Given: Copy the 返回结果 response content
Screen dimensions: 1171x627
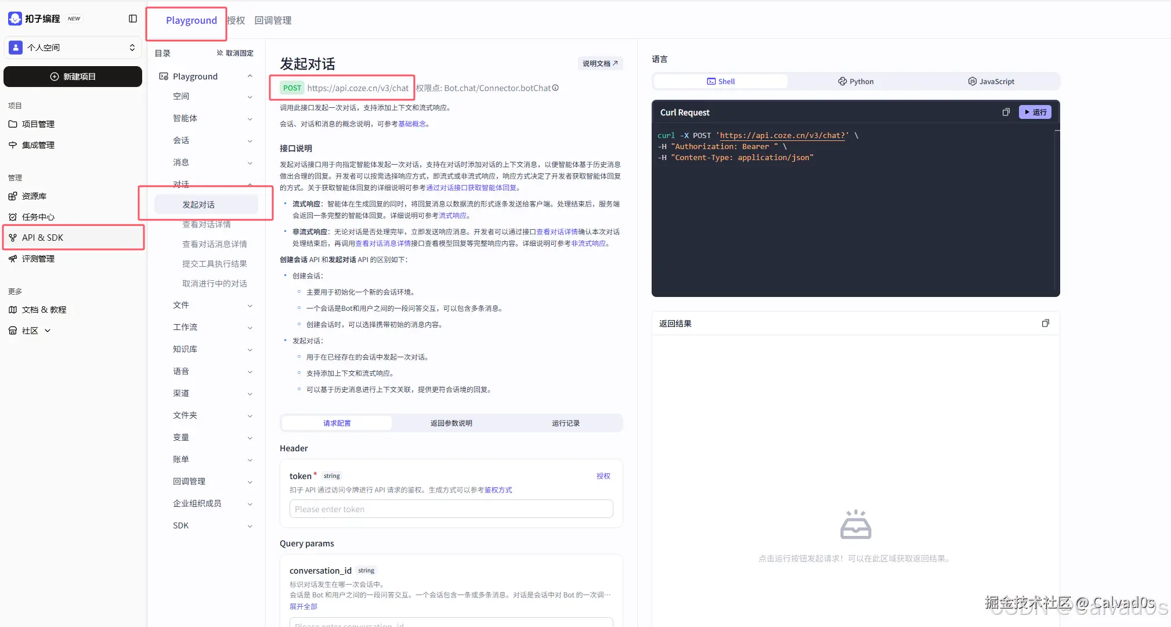Looking at the screenshot, I should coord(1045,324).
